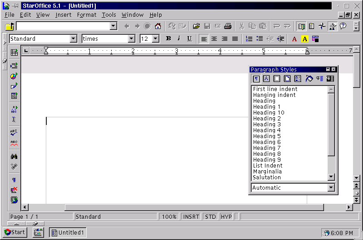Click the Print document icon
Screen dimensions: 363x240
228,26
